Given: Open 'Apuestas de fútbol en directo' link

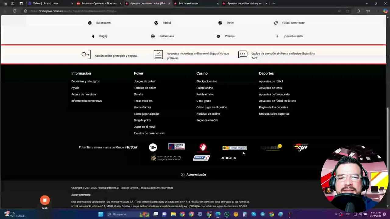Looking at the screenshot, I should pyautogui.click(x=278, y=101).
